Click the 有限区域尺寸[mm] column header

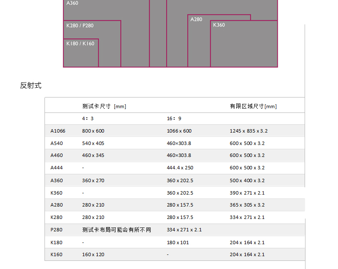253,106
